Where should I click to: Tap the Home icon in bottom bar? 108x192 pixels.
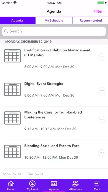click(x=11, y=183)
